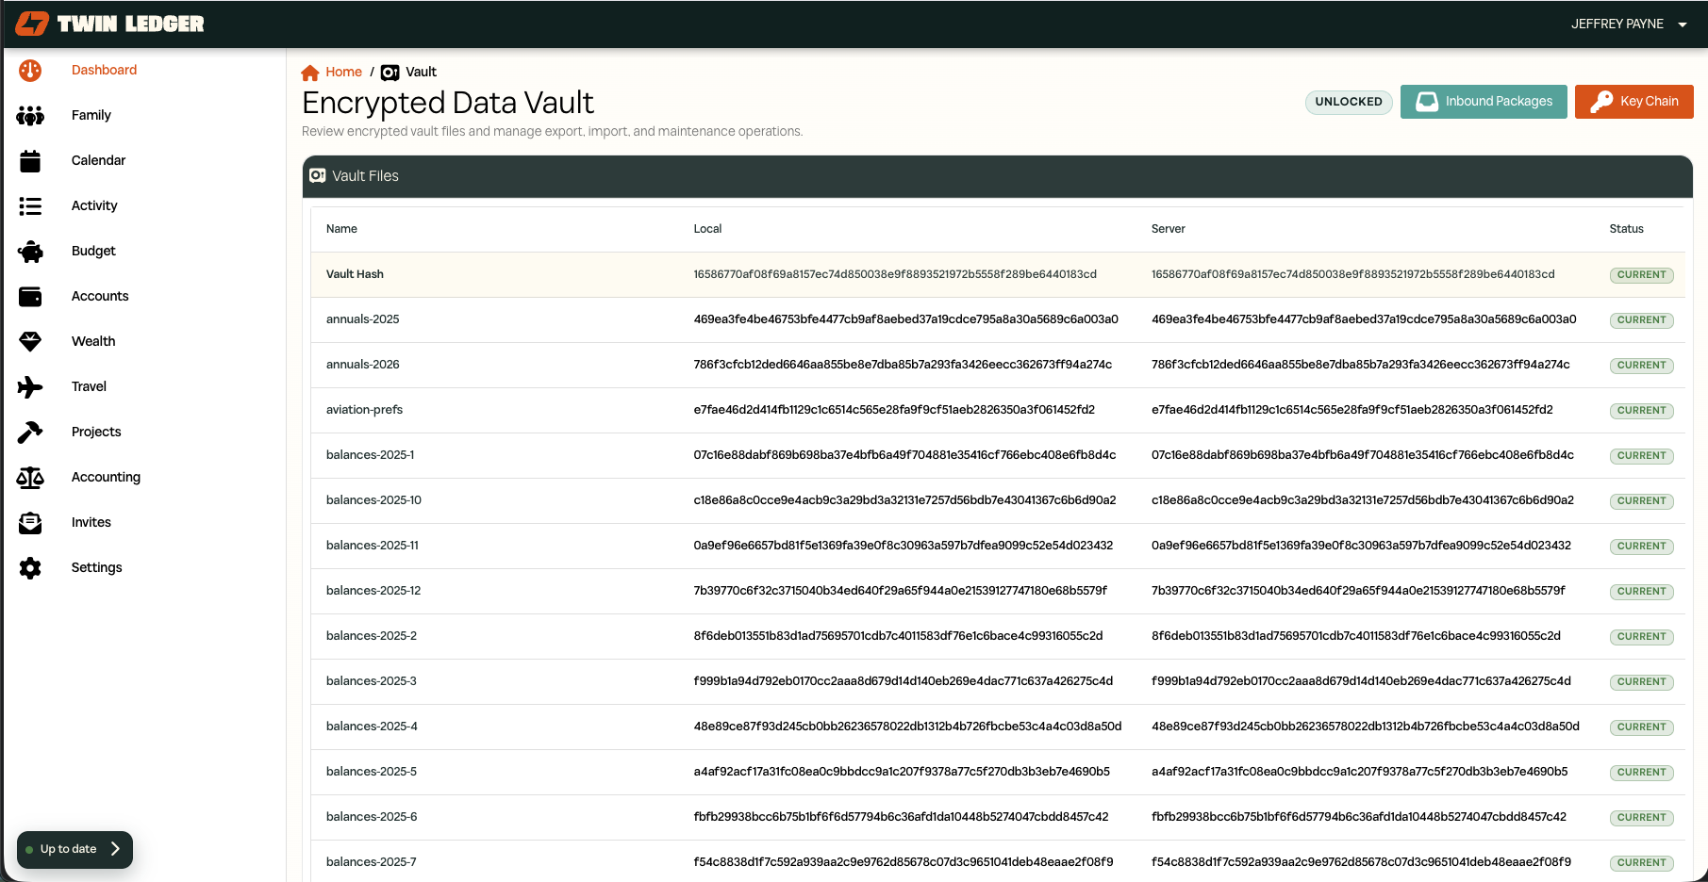Click the Home breadcrumb link
The image size is (1708, 882).
(x=343, y=72)
